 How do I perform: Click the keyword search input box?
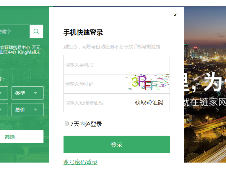(15, 31)
